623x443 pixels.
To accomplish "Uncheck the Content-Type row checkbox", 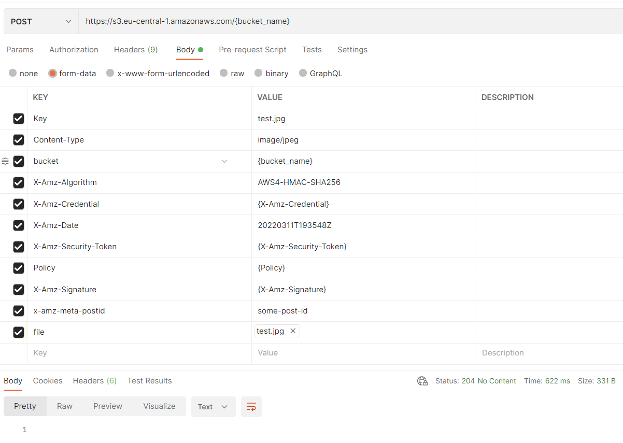I will [x=19, y=140].
